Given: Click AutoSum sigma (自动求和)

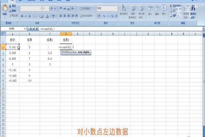Looking at the screenshot, I should pyautogui.click(x=175, y=6).
